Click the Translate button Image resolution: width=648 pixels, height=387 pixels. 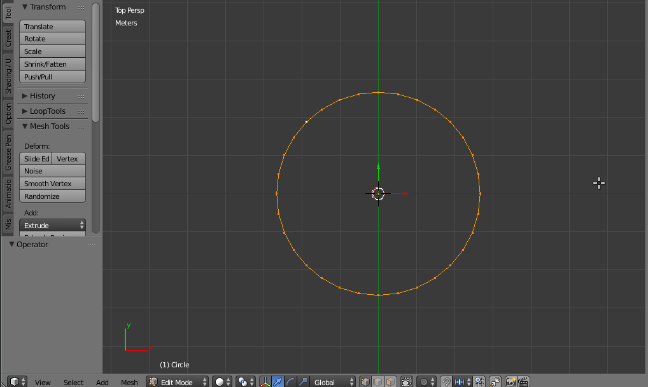click(x=52, y=27)
